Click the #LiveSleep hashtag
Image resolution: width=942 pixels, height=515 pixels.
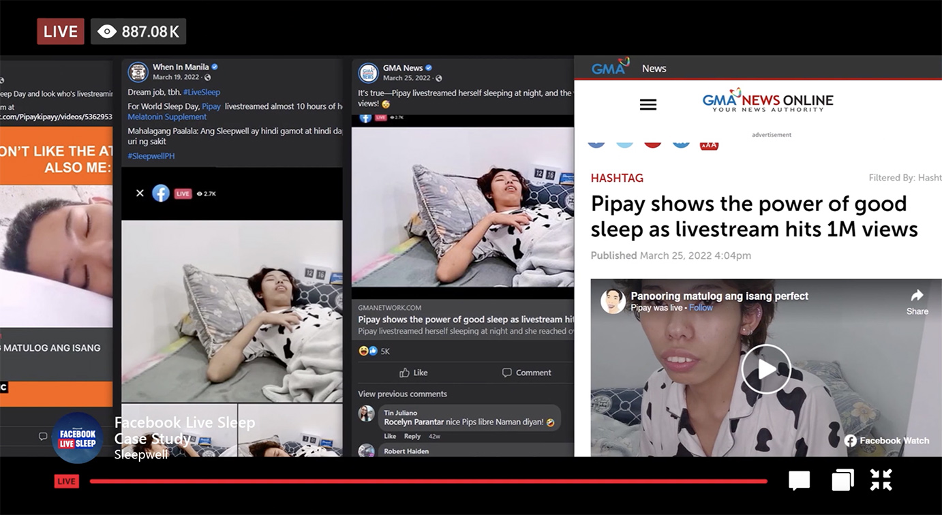click(202, 92)
